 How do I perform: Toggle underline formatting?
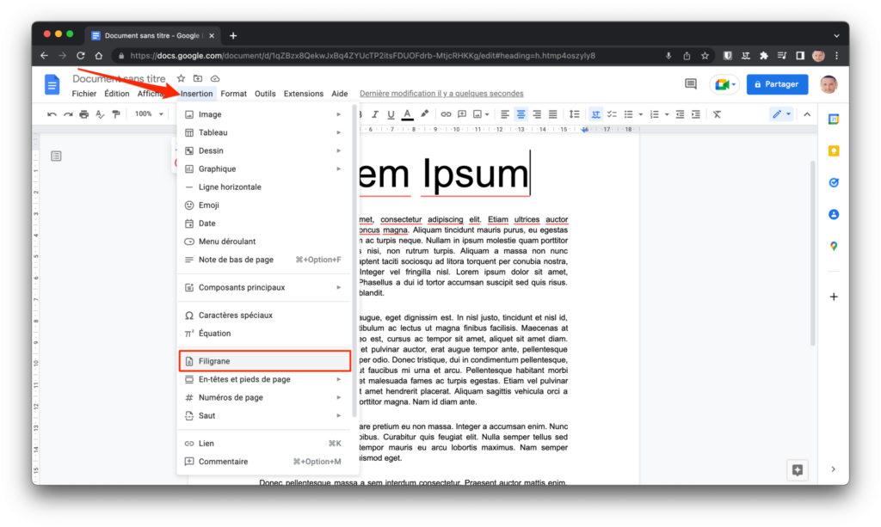[x=391, y=114]
